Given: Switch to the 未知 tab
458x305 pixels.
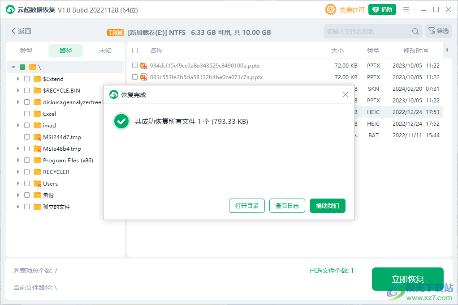Looking at the screenshot, I should [x=105, y=51].
